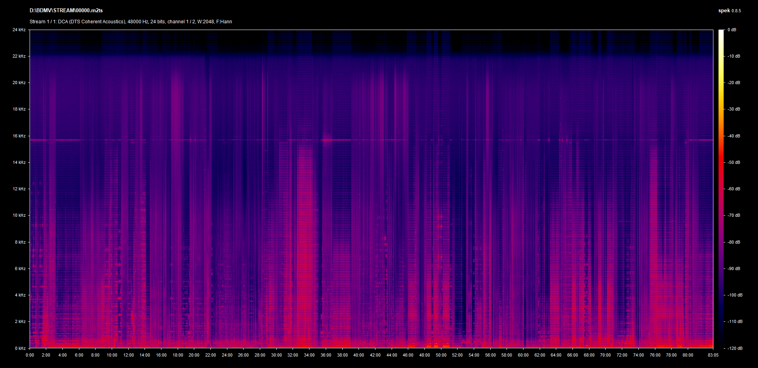Click the DCA stream info description line
758x368 pixels.
[131, 22]
